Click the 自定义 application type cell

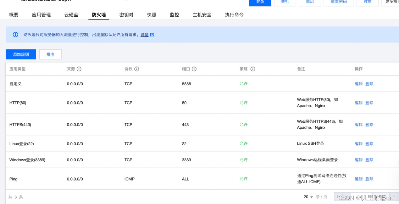[15, 84]
